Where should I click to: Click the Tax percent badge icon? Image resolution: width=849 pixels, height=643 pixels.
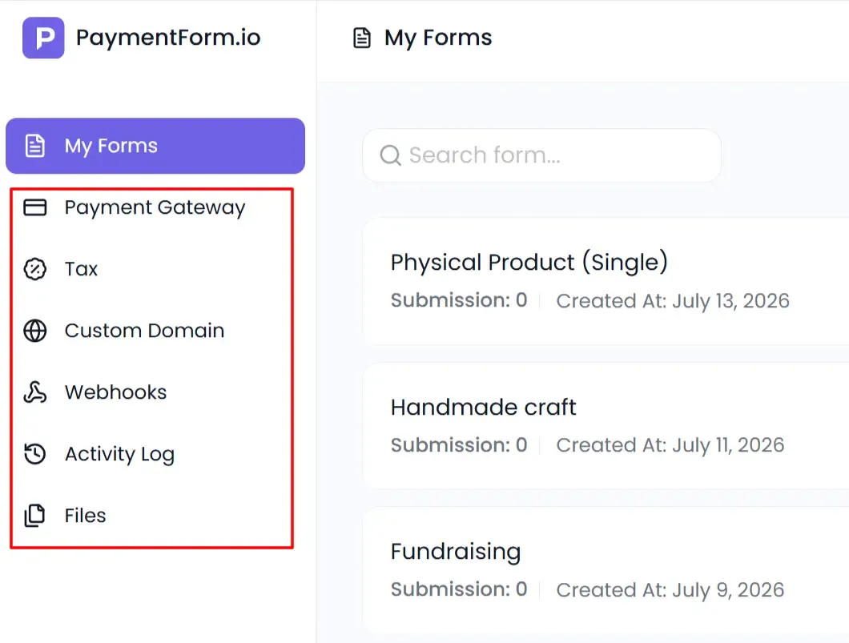(x=35, y=269)
